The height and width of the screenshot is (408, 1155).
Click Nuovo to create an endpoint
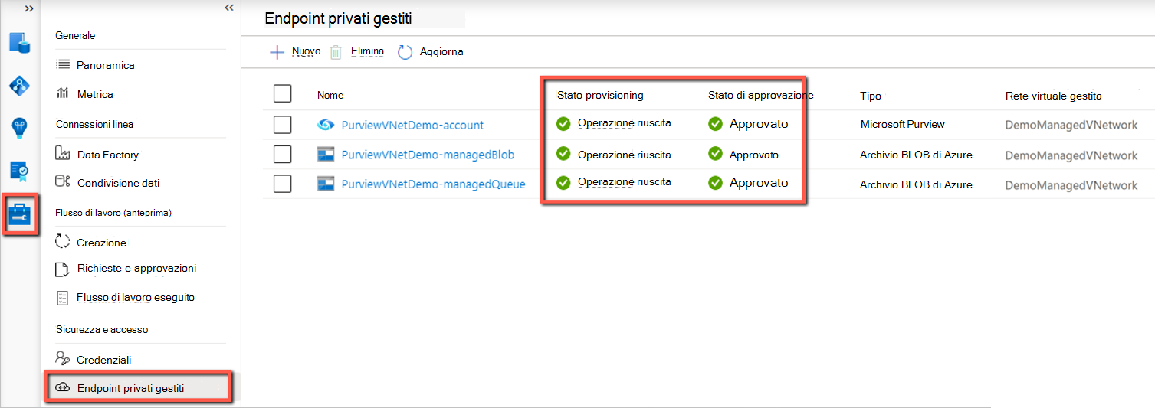tap(306, 51)
